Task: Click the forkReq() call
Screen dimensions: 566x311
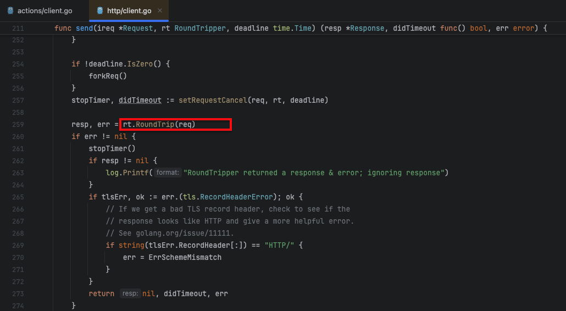Action: tap(108, 76)
